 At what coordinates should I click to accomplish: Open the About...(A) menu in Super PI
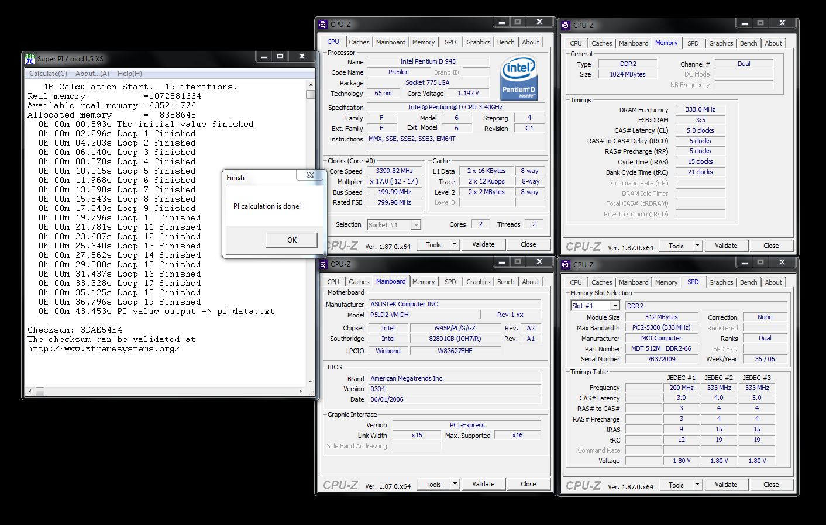coord(92,74)
